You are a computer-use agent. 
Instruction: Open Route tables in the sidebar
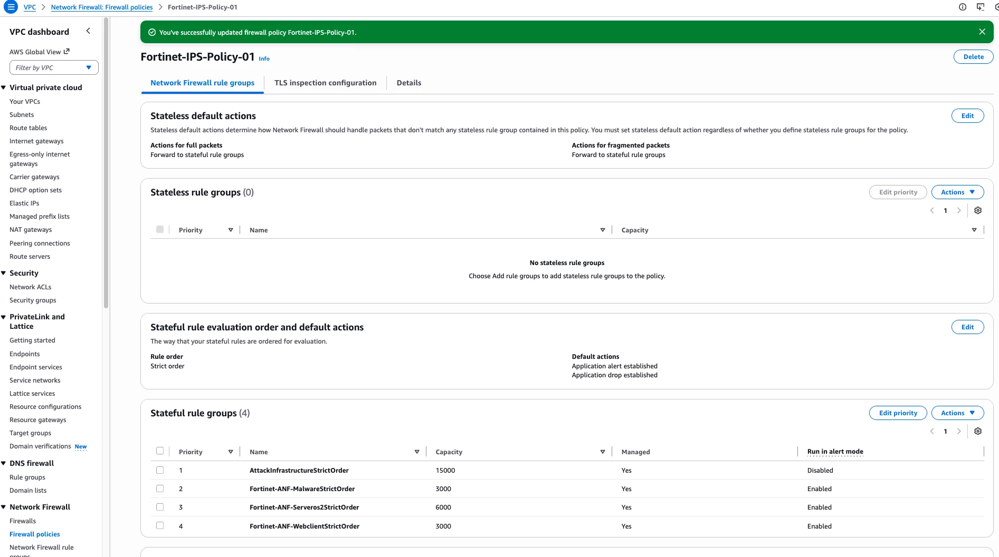click(x=28, y=128)
